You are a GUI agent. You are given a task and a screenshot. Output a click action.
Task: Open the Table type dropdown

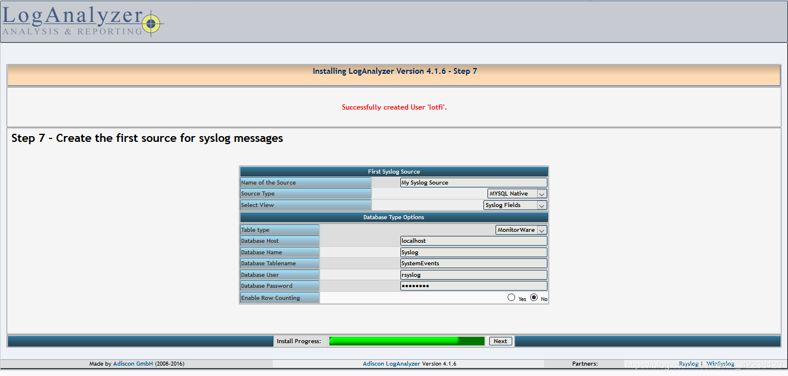click(521, 230)
